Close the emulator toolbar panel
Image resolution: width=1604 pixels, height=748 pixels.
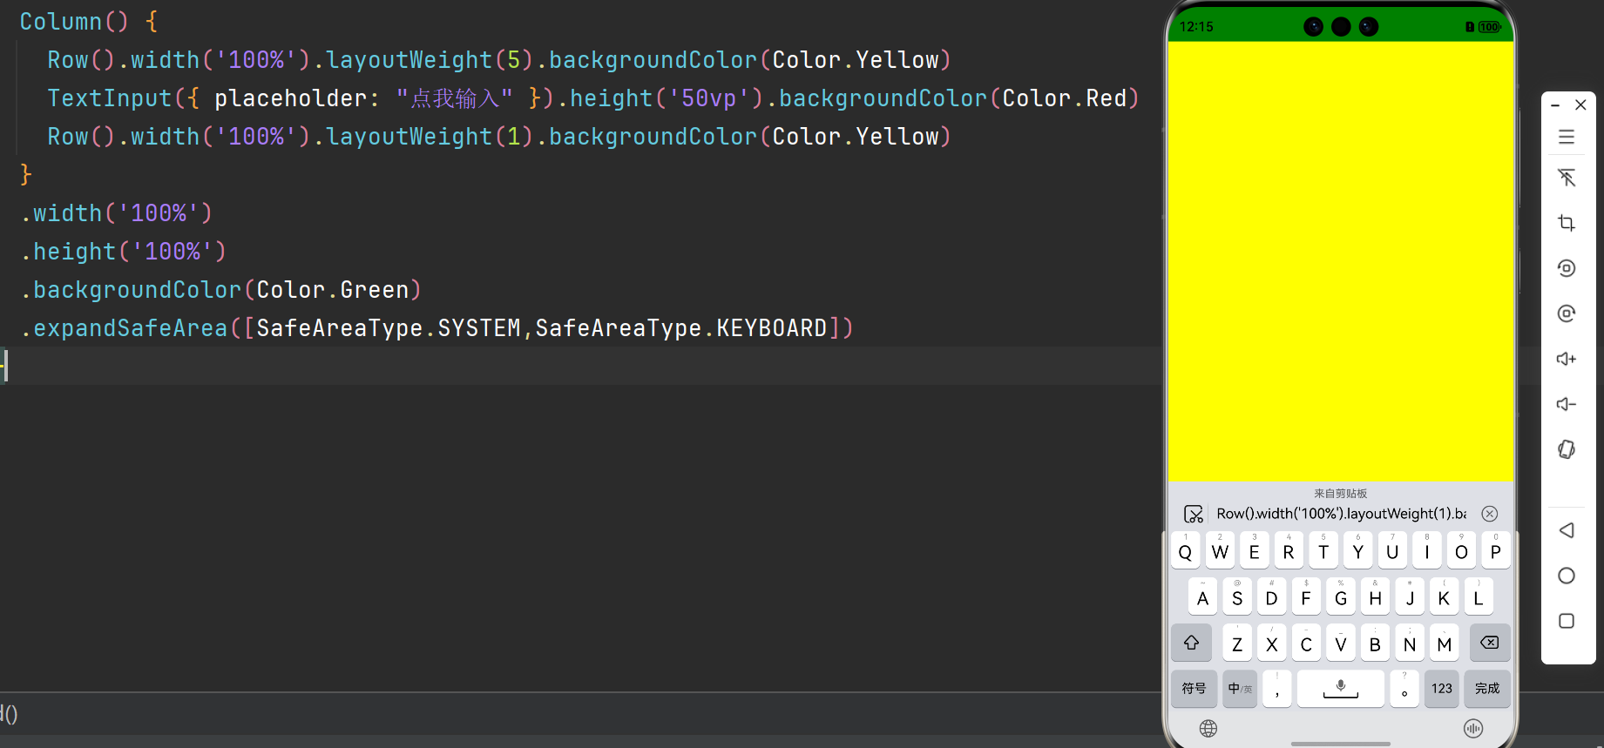1580,105
